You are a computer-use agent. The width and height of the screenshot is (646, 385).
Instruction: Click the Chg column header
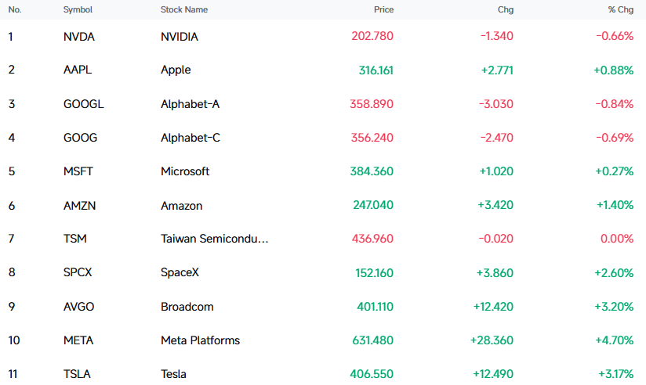(x=506, y=9)
